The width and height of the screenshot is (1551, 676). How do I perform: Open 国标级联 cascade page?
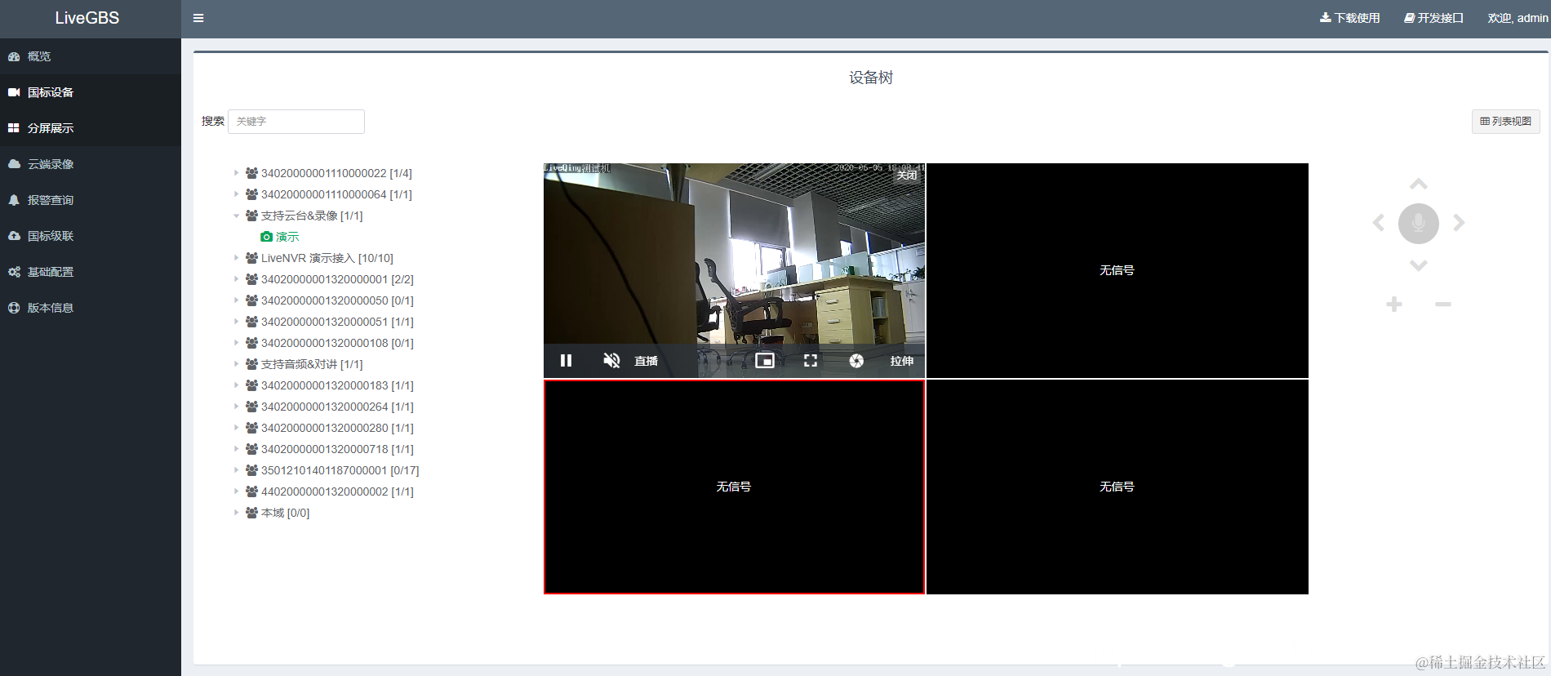point(91,236)
